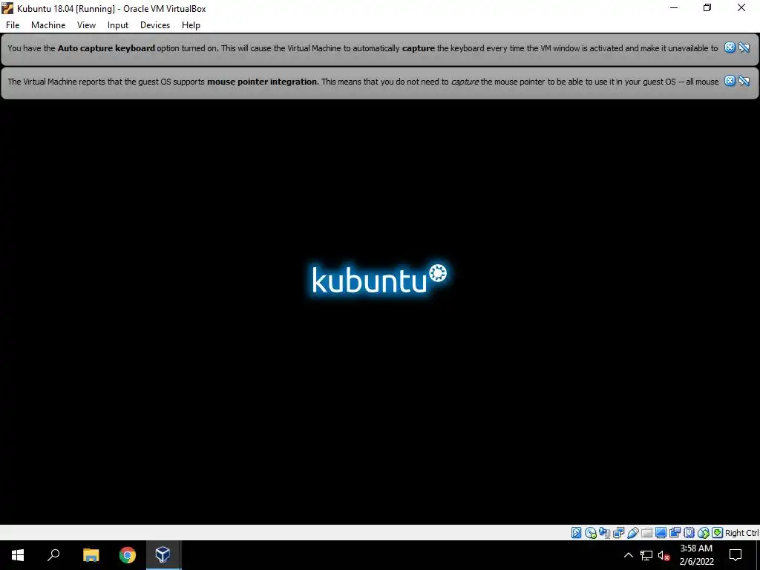The image size is (760, 570).
Task: Click the Right Ctrl host key label
Action: [742, 533]
